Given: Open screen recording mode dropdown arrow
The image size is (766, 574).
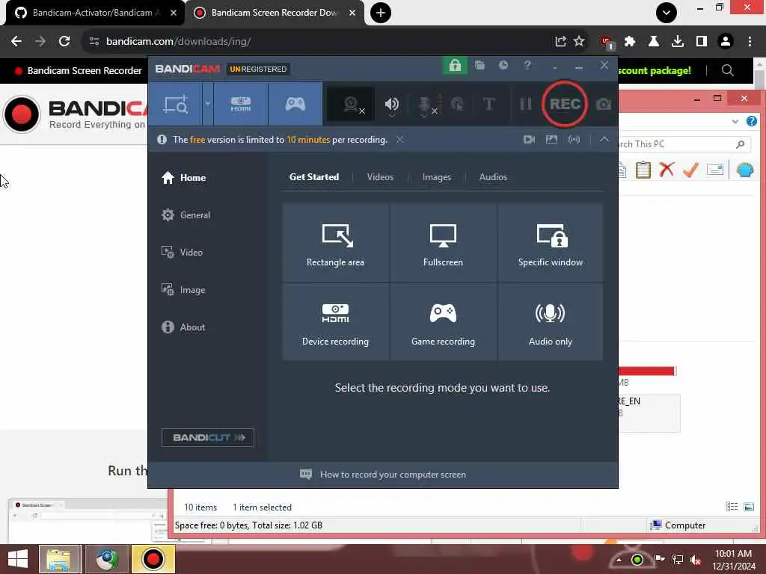Looking at the screenshot, I should coord(208,104).
